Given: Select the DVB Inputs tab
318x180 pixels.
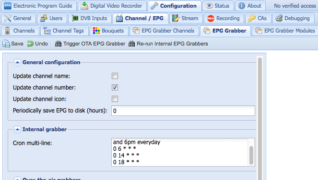Looking at the screenshot, I should [x=90, y=18].
